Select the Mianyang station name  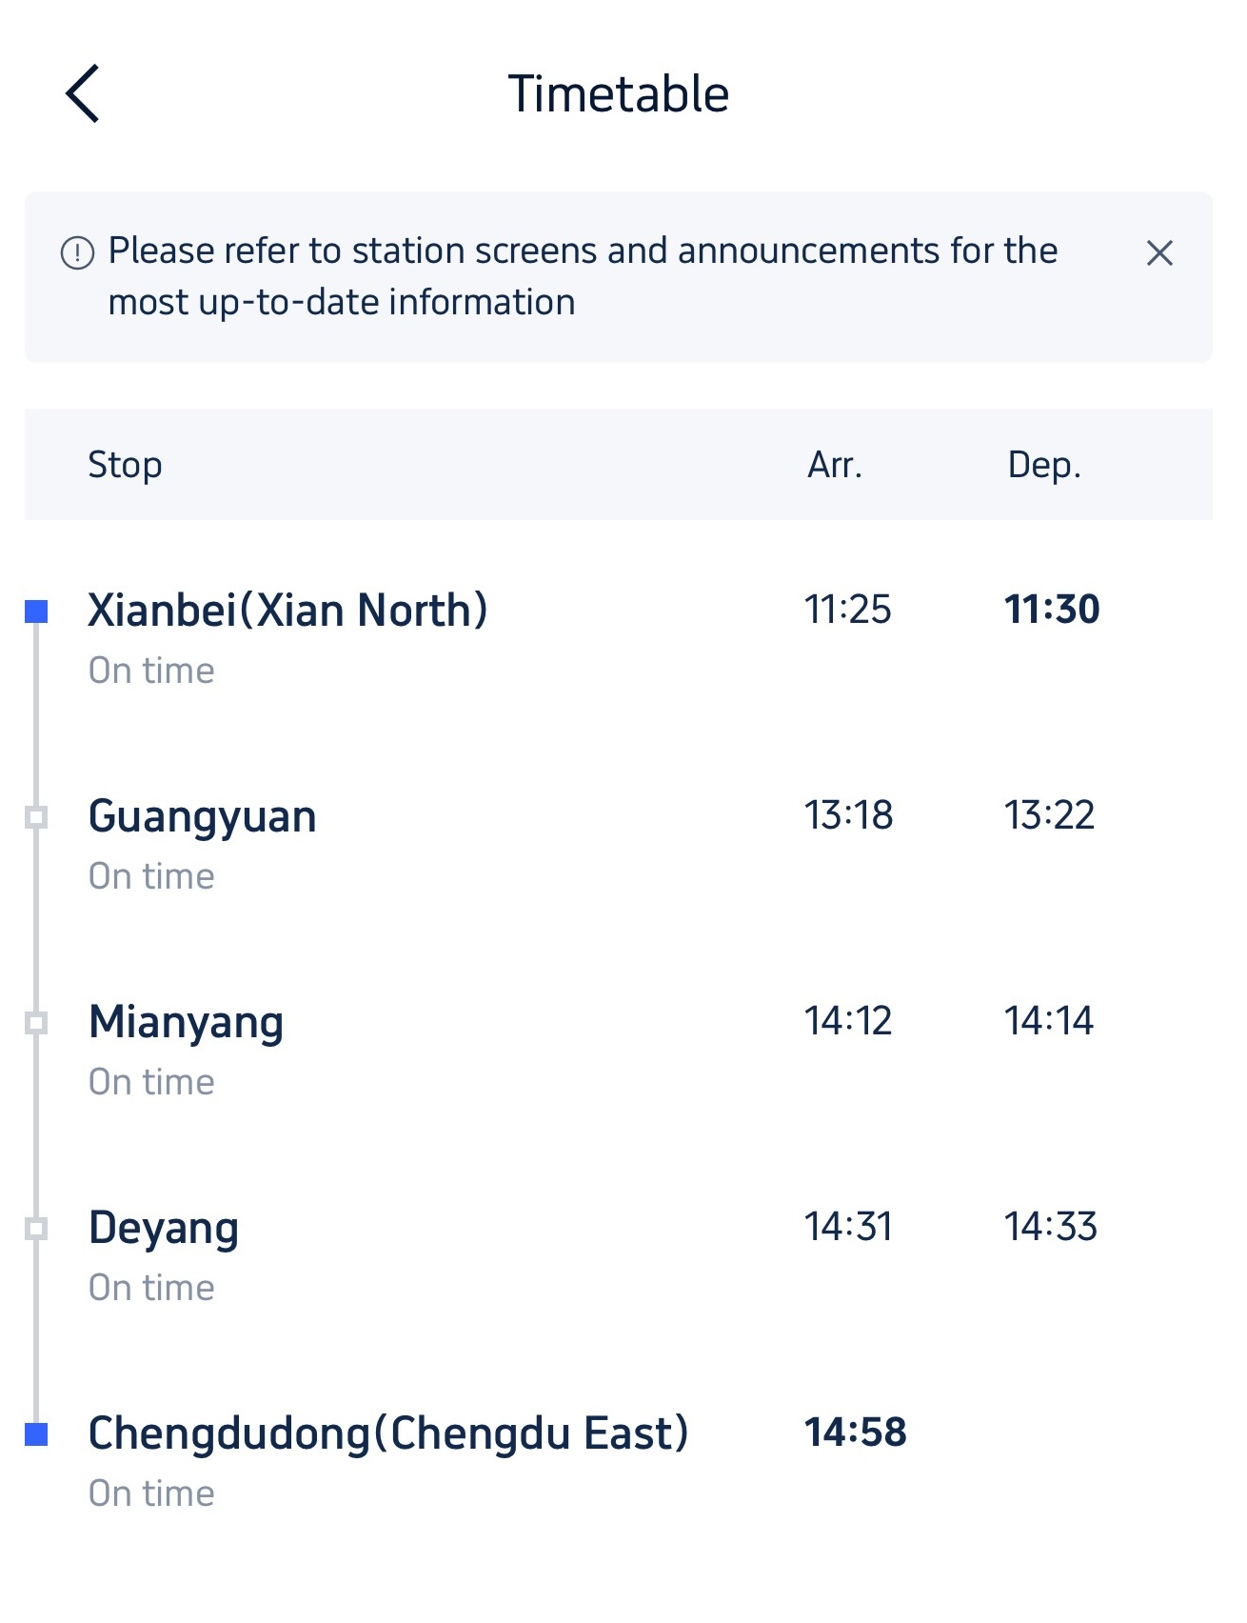pos(186,1023)
